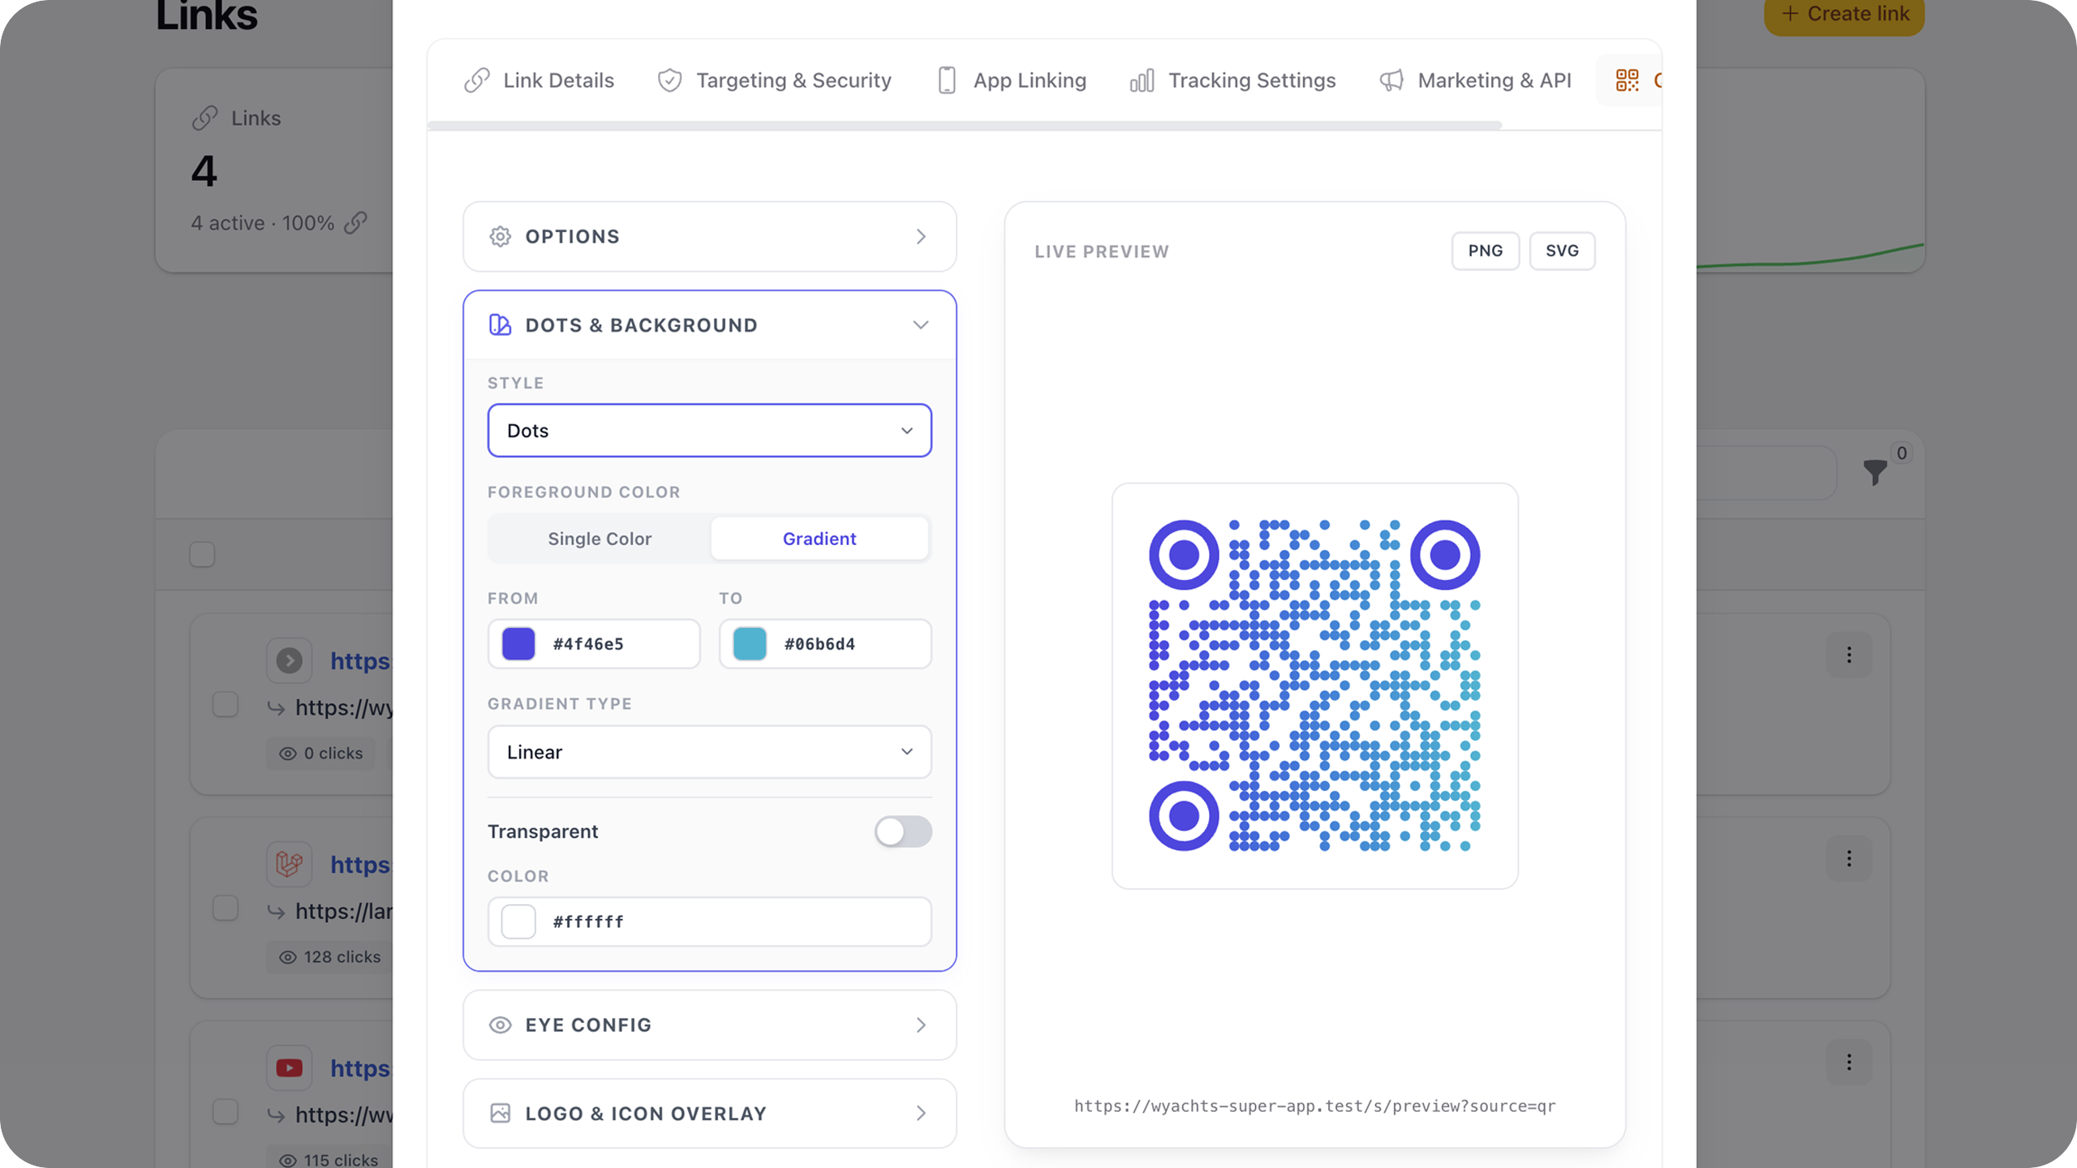2077x1168 pixels.
Task: Open the Gradient Type dropdown
Action: pos(709,752)
